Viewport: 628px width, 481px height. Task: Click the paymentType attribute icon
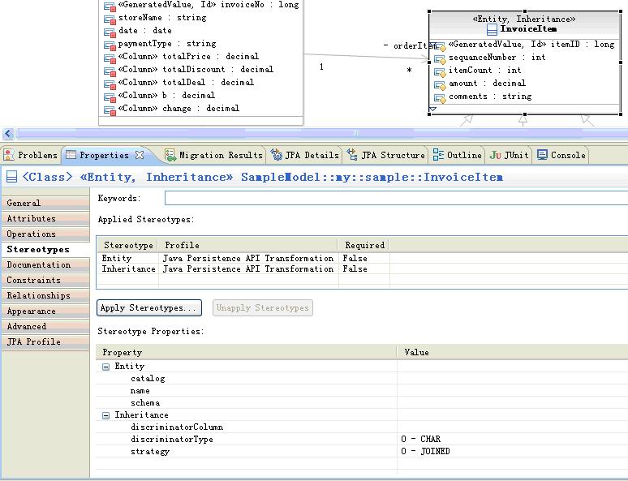110,45
